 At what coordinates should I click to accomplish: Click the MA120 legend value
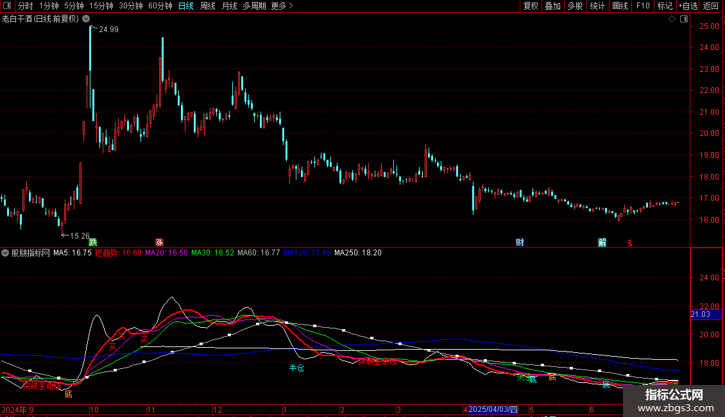coord(307,253)
